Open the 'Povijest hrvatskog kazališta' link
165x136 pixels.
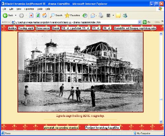tap(102, 128)
